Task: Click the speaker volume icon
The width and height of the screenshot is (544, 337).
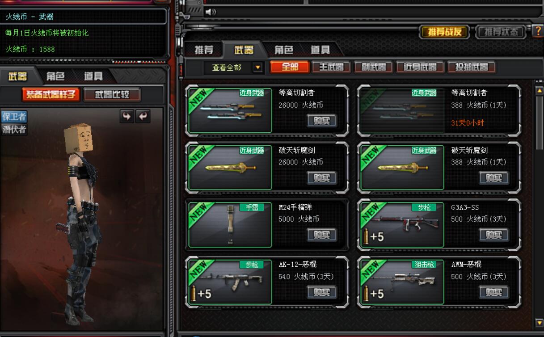Action: point(210,12)
